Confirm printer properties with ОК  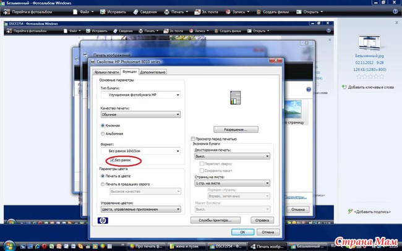[x=242, y=232]
